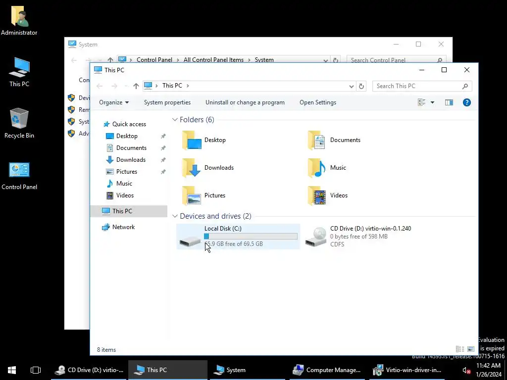Click All Control Panel Items breadcrumb
507x380 pixels.
[x=213, y=60]
